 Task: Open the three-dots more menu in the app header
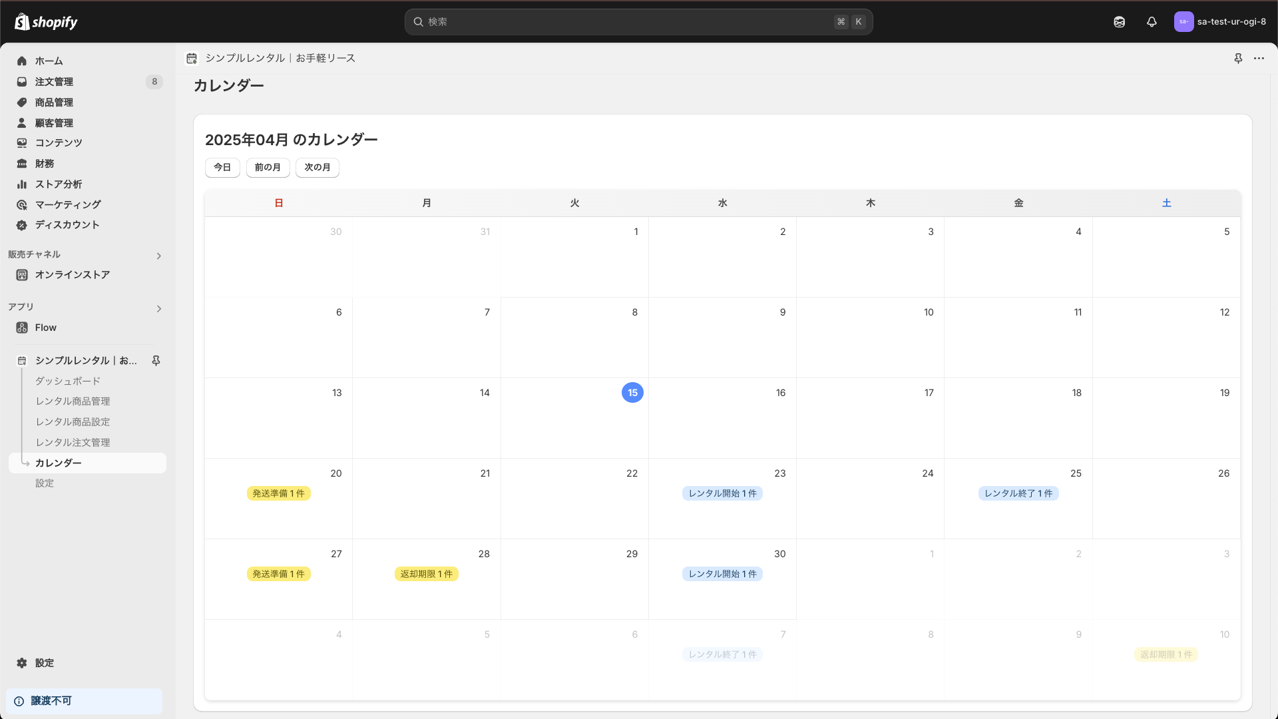click(1259, 59)
